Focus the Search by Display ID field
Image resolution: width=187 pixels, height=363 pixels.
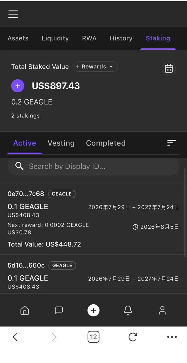[x=93, y=166]
